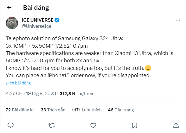Bookmark the post with bookmark icon
Viewport: 186px width, 133px height.
pyautogui.click(x=135, y=125)
